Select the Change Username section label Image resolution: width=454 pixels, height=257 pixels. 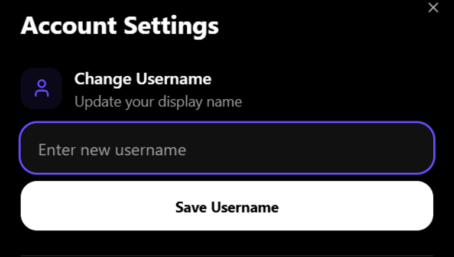click(x=142, y=79)
